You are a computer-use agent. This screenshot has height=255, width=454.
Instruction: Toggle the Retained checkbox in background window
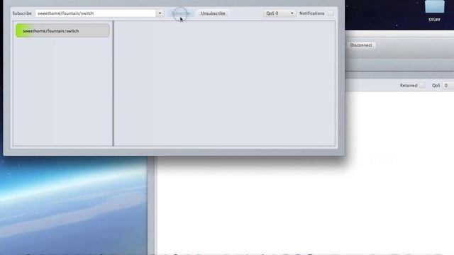[422, 85]
